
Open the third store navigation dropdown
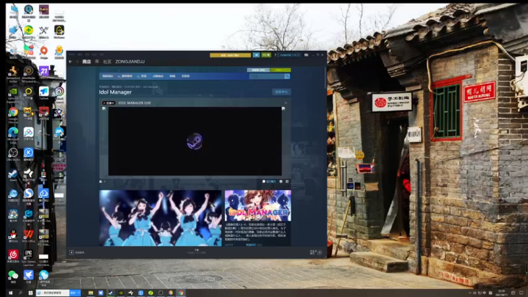coord(144,76)
